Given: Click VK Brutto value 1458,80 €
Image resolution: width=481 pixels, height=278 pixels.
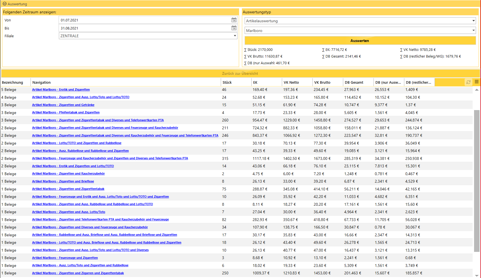Looking at the screenshot, I should click(322, 120).
